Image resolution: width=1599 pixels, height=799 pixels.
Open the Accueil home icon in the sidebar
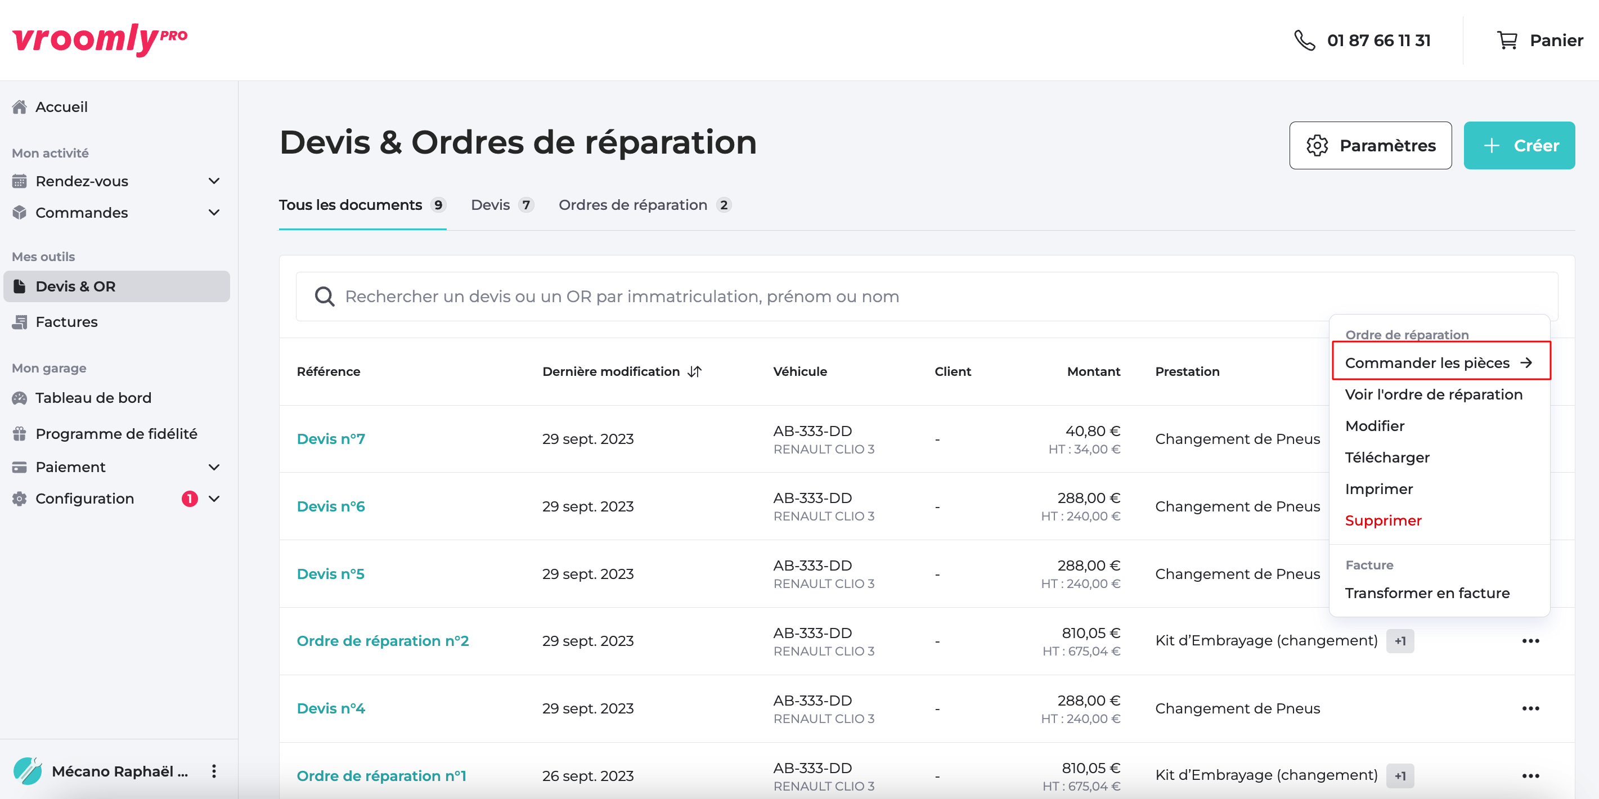[x=19, y=106]
